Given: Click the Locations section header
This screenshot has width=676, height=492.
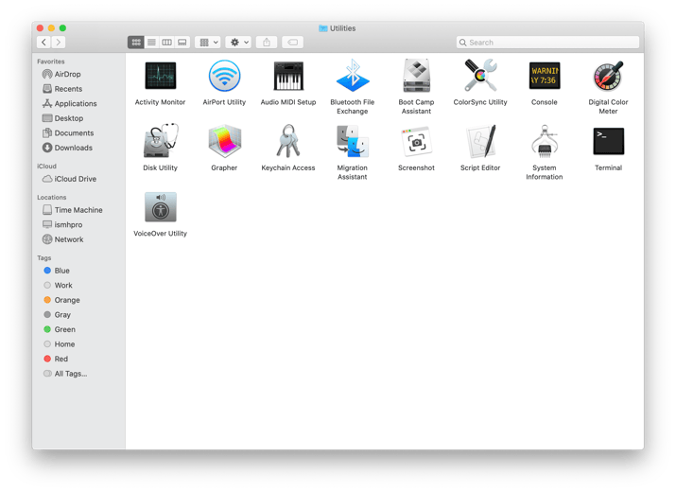Looking at the screenshot, I should (x=52, y=197).
